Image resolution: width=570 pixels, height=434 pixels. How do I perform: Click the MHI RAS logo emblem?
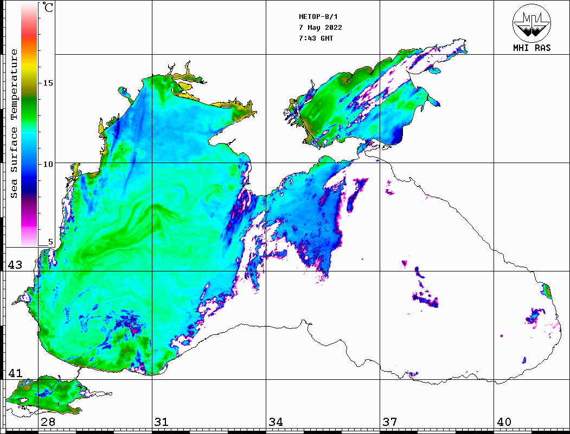[532, 23]
